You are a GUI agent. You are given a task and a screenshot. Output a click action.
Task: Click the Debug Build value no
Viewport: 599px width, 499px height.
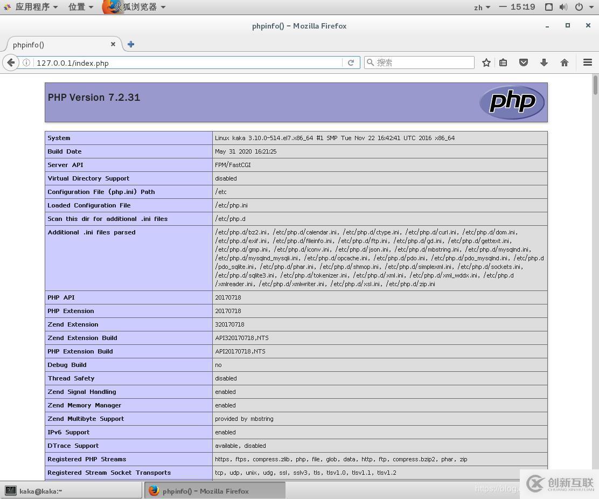(x=218, y=365)
